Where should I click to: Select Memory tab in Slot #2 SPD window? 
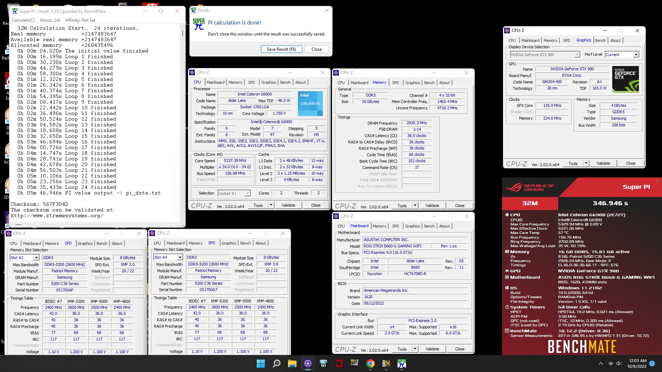click(52, 244)
